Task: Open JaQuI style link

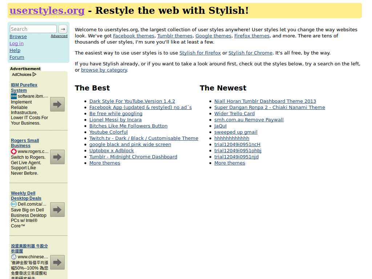Action: (221, 126)
